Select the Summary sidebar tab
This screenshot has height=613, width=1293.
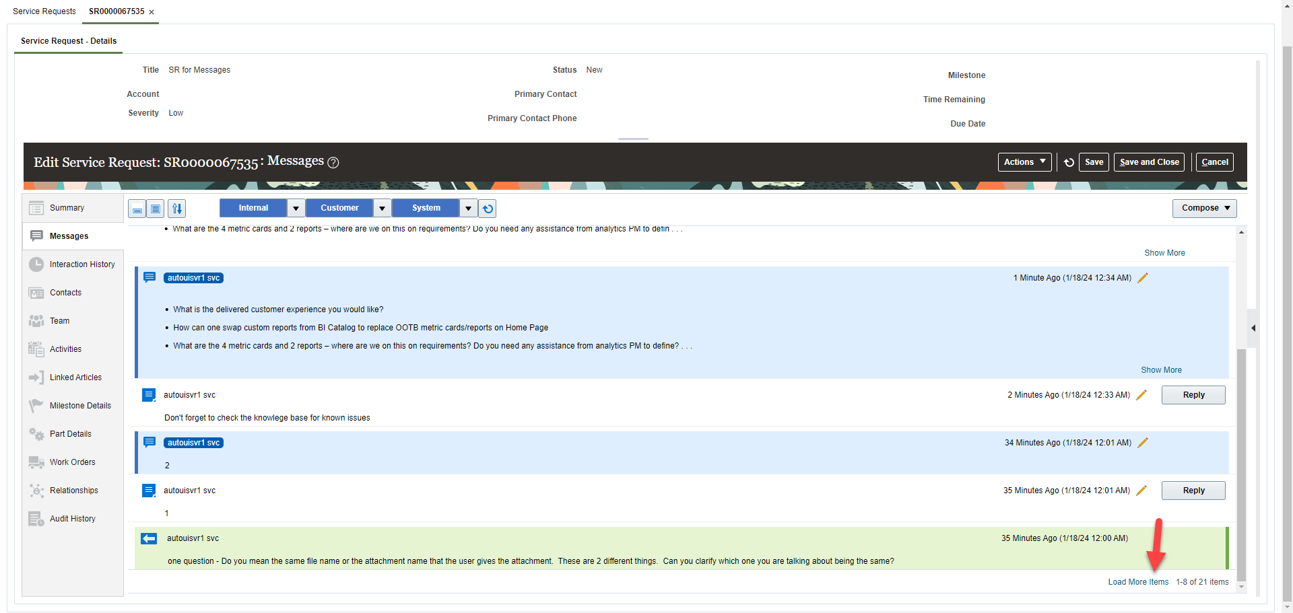pyautogui.click(x=67, y=207)
